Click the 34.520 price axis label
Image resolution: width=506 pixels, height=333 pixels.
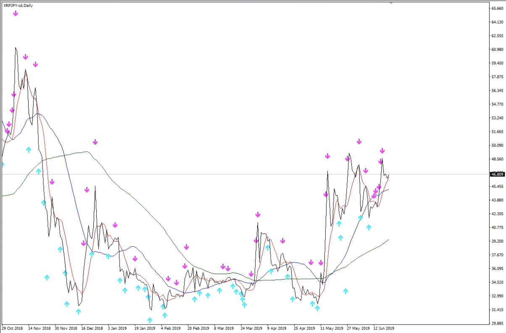click(497, 283)
